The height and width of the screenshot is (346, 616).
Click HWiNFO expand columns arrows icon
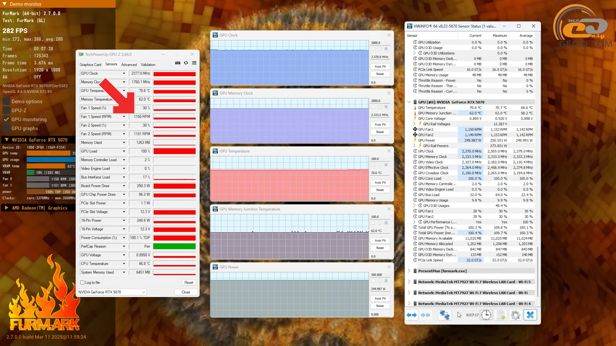point(412,315)
